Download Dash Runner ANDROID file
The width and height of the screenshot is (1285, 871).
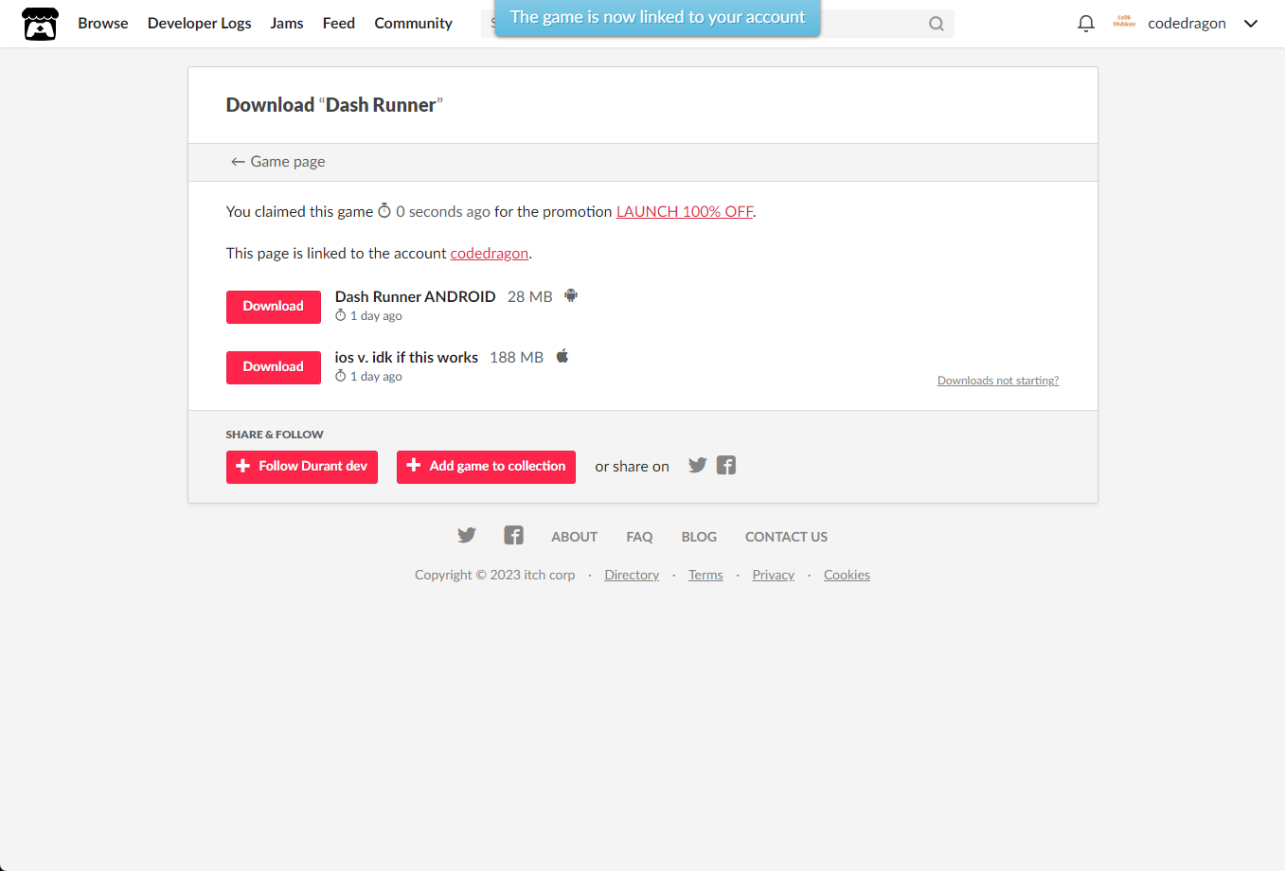(x=274, y=307)
